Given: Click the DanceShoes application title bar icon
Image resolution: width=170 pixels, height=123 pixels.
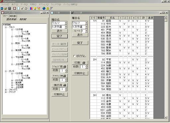Looking at the screenshot, I should (x=2, y=1).
